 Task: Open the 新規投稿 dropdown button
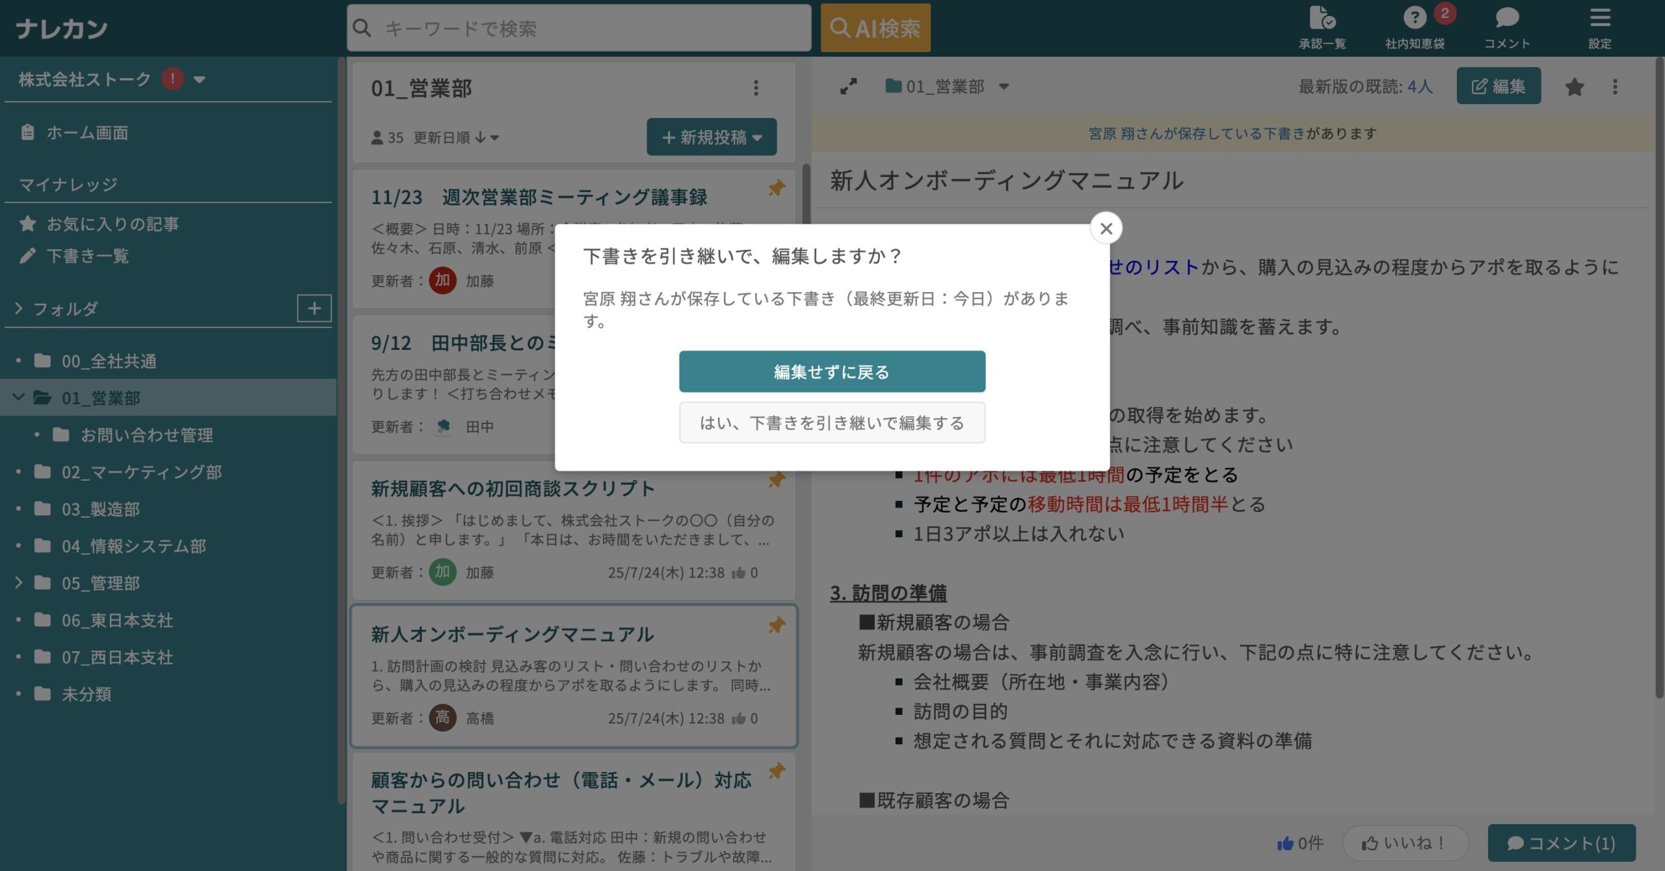click(712, 137)
